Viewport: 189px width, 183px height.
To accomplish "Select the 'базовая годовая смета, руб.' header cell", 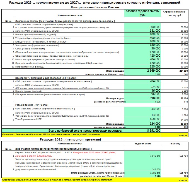I will click(x=142, y=13).
